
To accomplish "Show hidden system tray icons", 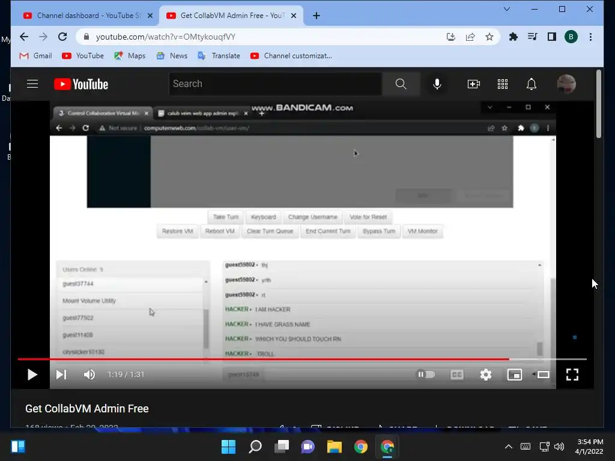I will 508,447.
